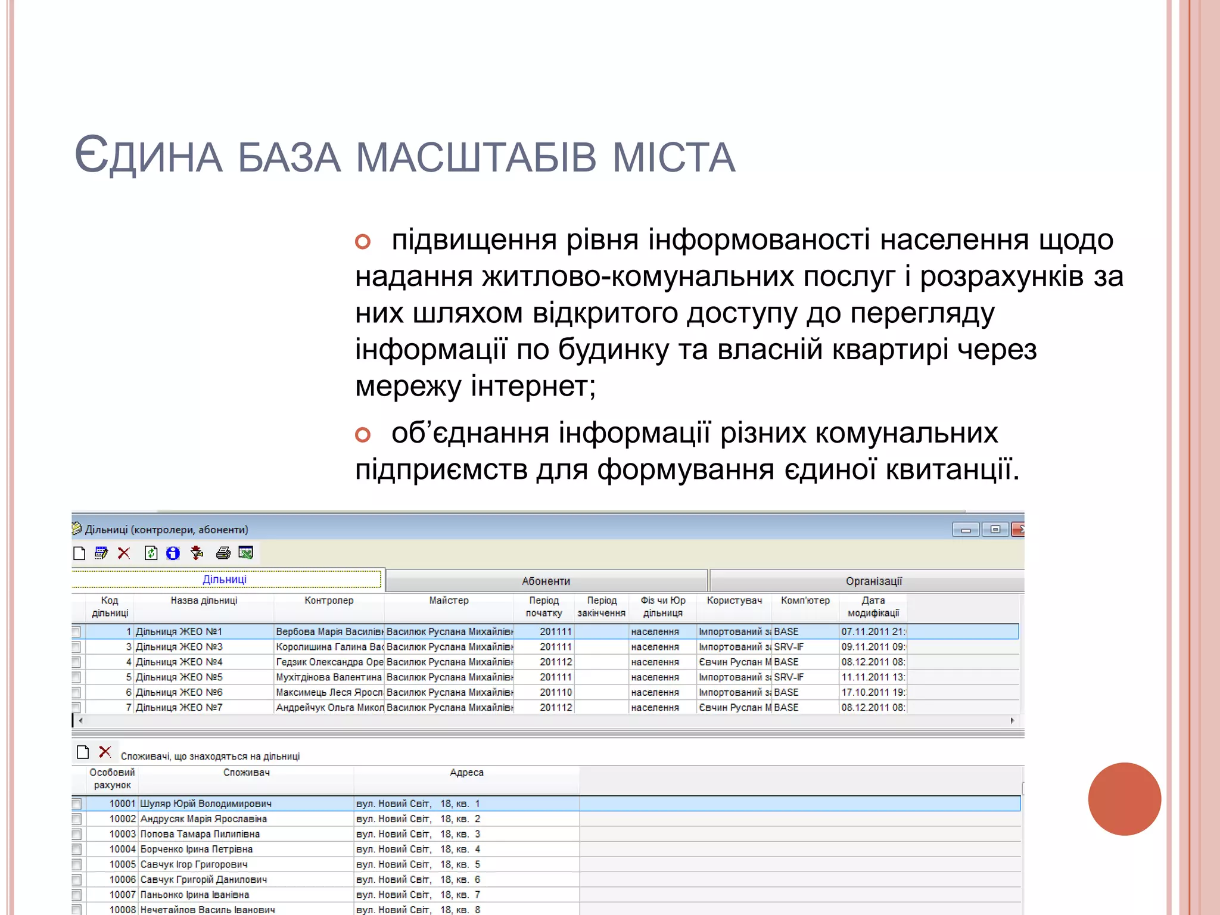
Task: Click Максимець Леся controller cell
Action: [x=329, y=692]
